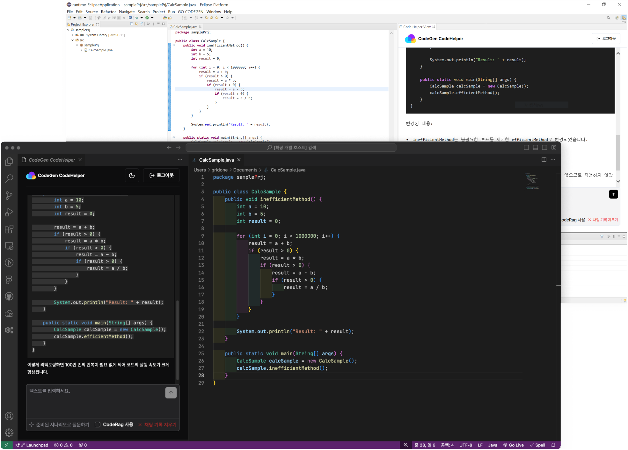Click the black send arrow button in Eclipse helper
Image resolution: width=628 pixels, height=450 pixels.
[613, 194]
